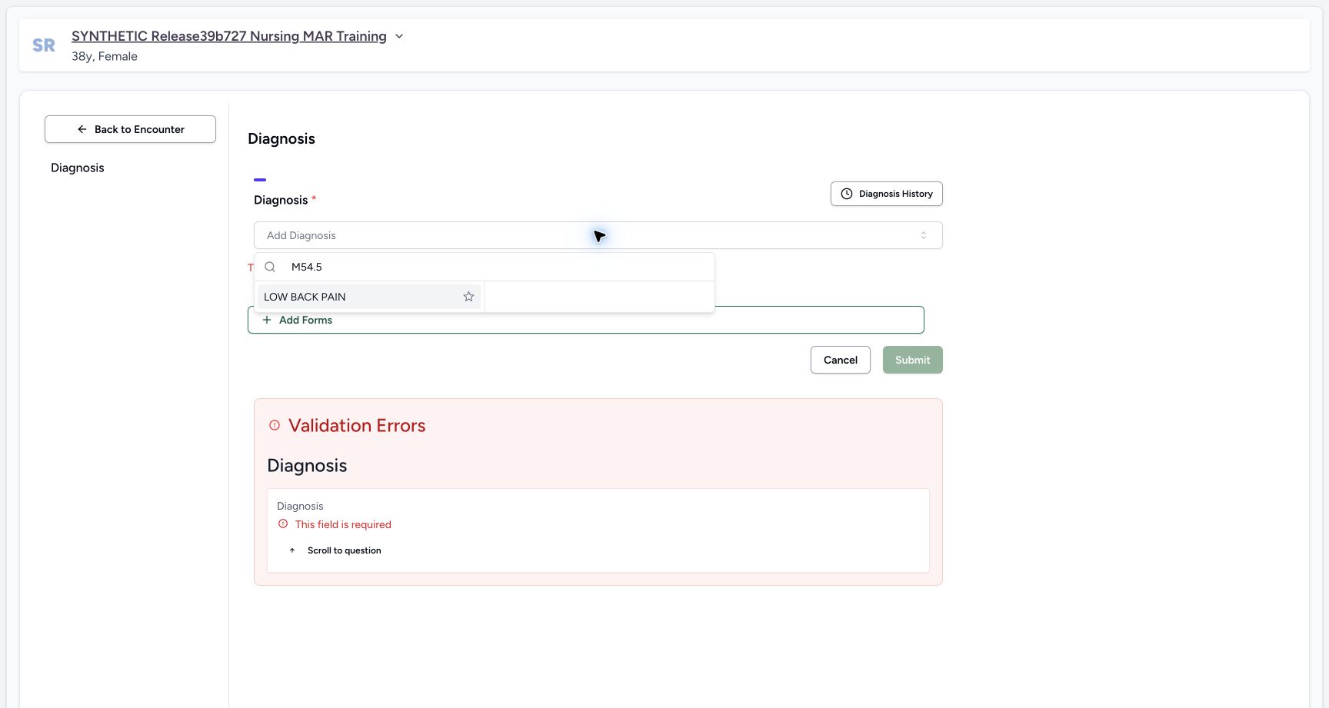Click the Validation Errors heading
This screenshot has width=1329, height=708.
click(x=357, y=425)
